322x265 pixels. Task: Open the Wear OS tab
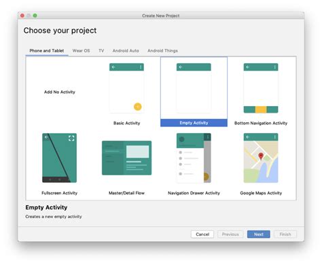[81, 51]
